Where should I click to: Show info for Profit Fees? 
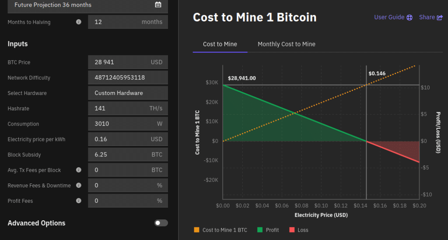[79, 201]
